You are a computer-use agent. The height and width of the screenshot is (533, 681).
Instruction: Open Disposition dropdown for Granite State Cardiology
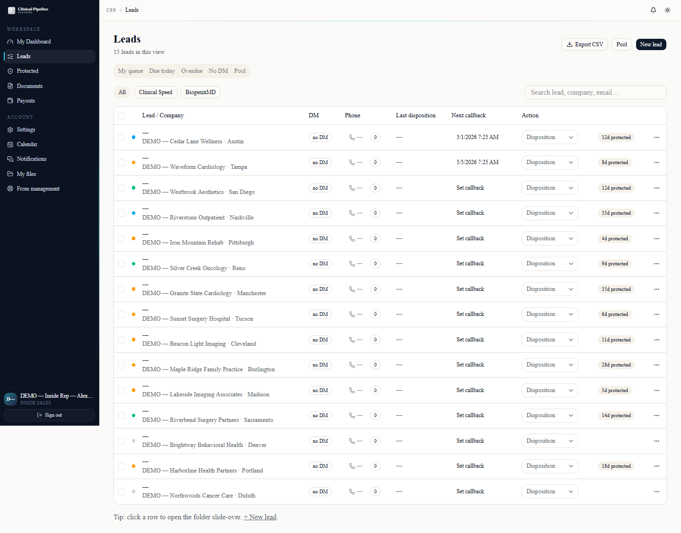[550, 289]
